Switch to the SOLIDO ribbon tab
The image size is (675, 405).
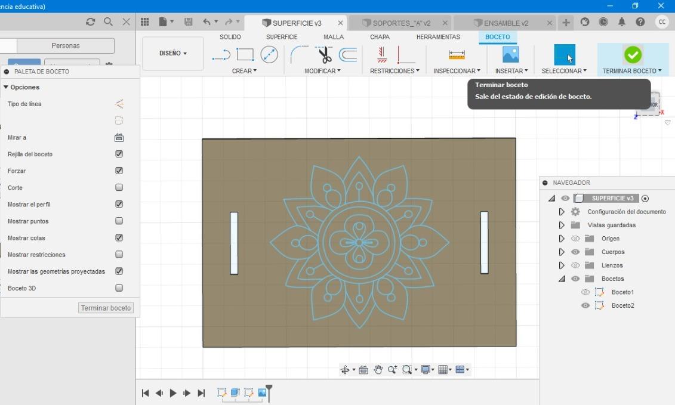point(230,37)
